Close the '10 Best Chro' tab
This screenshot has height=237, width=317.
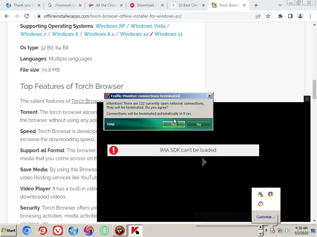click(204, 5)
